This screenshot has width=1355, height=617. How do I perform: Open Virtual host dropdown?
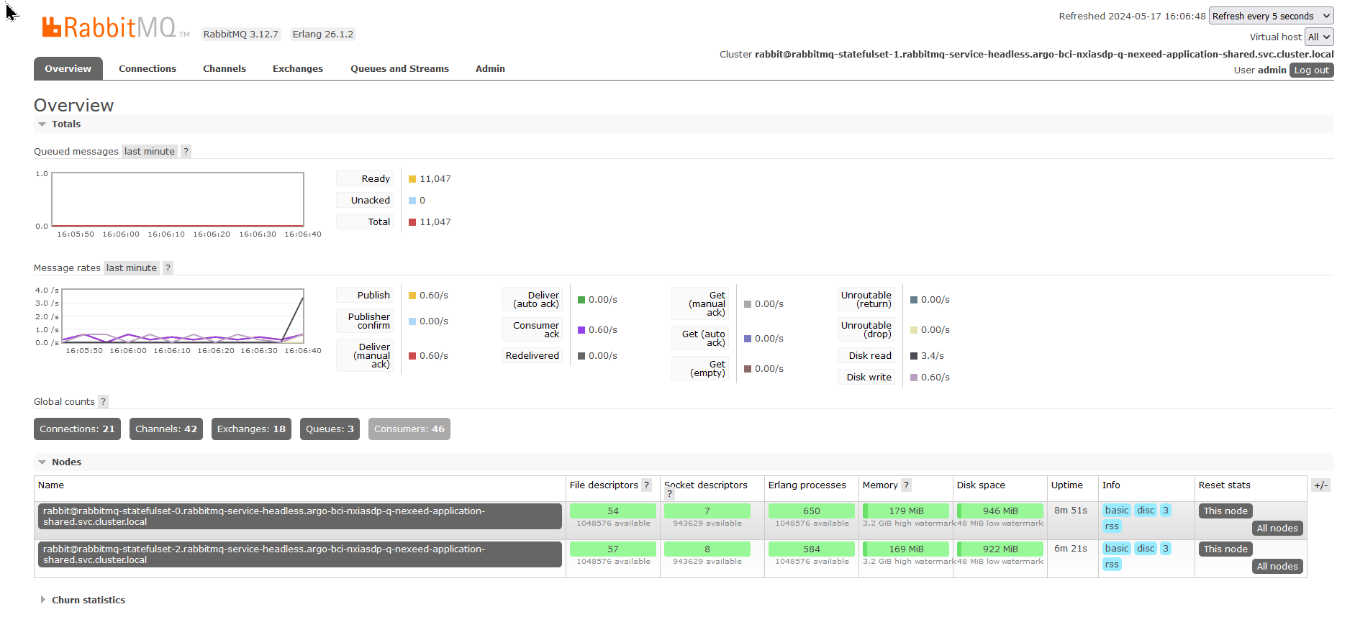click(1319, 37)
